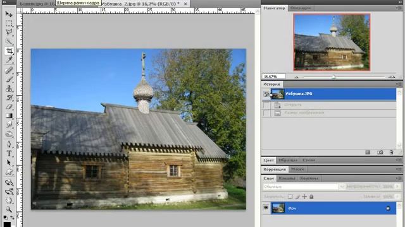This screenshot has height=227, width=405.
Task: Swap foreground and background colors
Action: (x=12, y=218)
